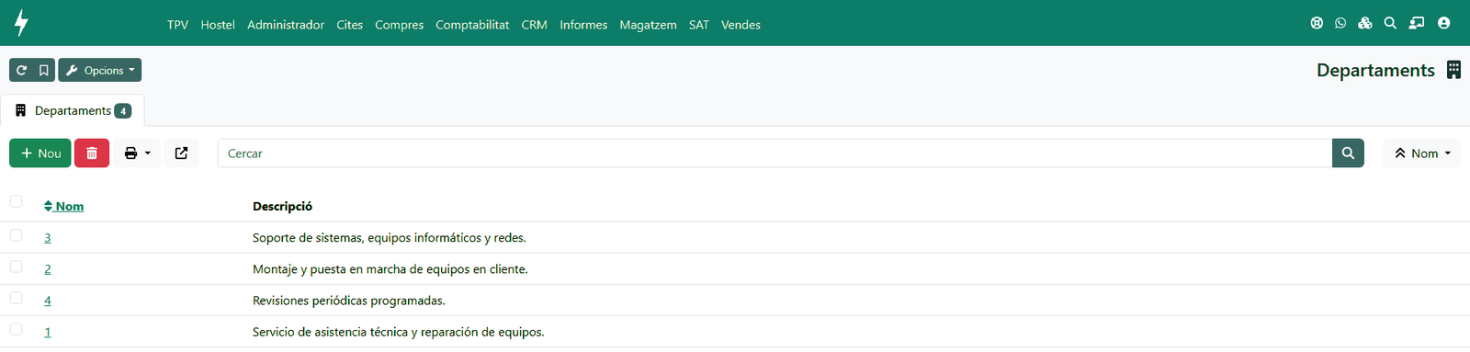The height and width of the screenshot is (352, 1470).
Task: Open the CRM menu
Action: pyautogui.click(x=534, y=25)
